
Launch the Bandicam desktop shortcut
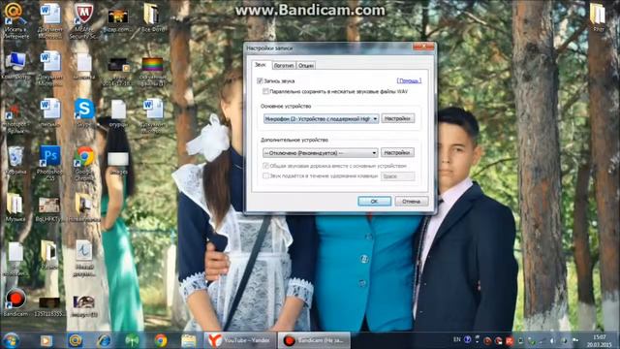15,302
